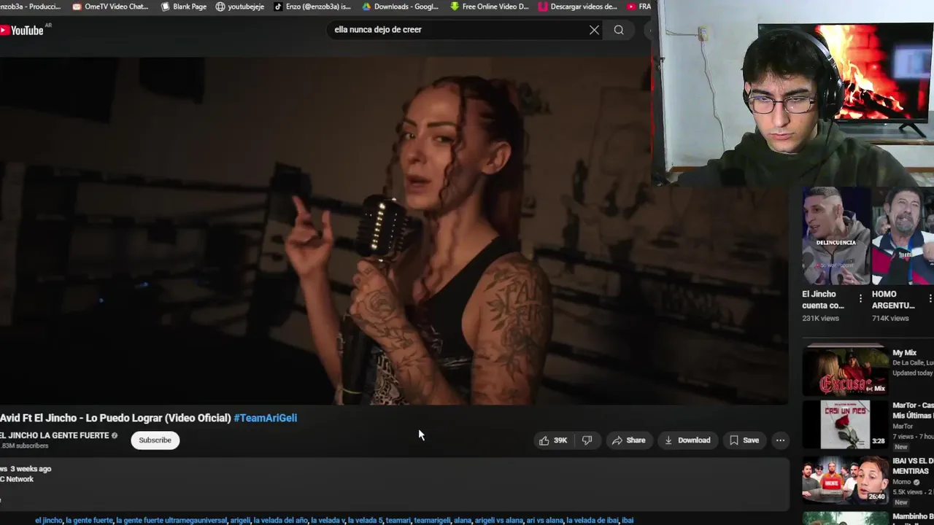Click the '39K' like count
Viewport: 934px width, 525px height.
560,440
